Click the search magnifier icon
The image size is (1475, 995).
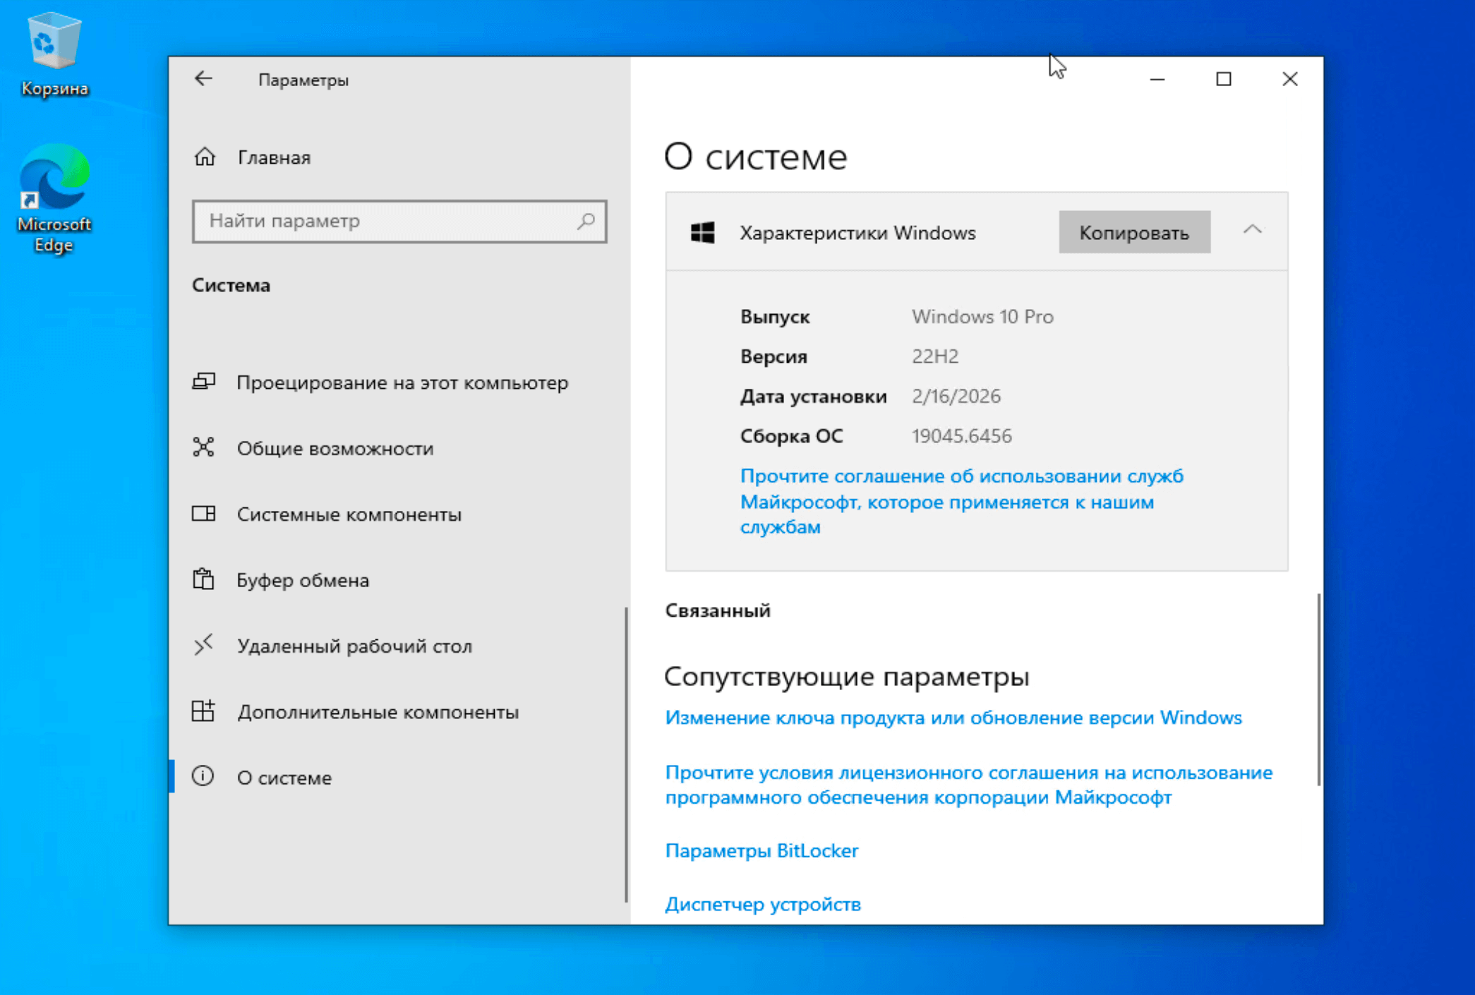(x=585, y=221)
